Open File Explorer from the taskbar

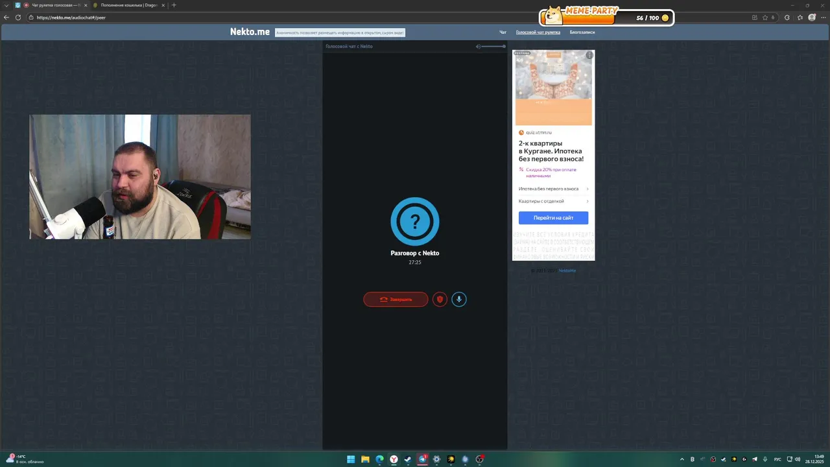click(365, 459)
